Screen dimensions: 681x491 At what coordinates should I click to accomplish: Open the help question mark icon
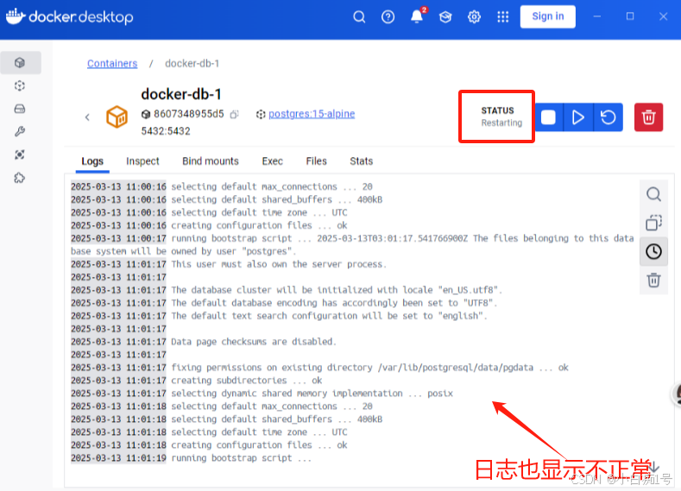[x=388, y=17]
